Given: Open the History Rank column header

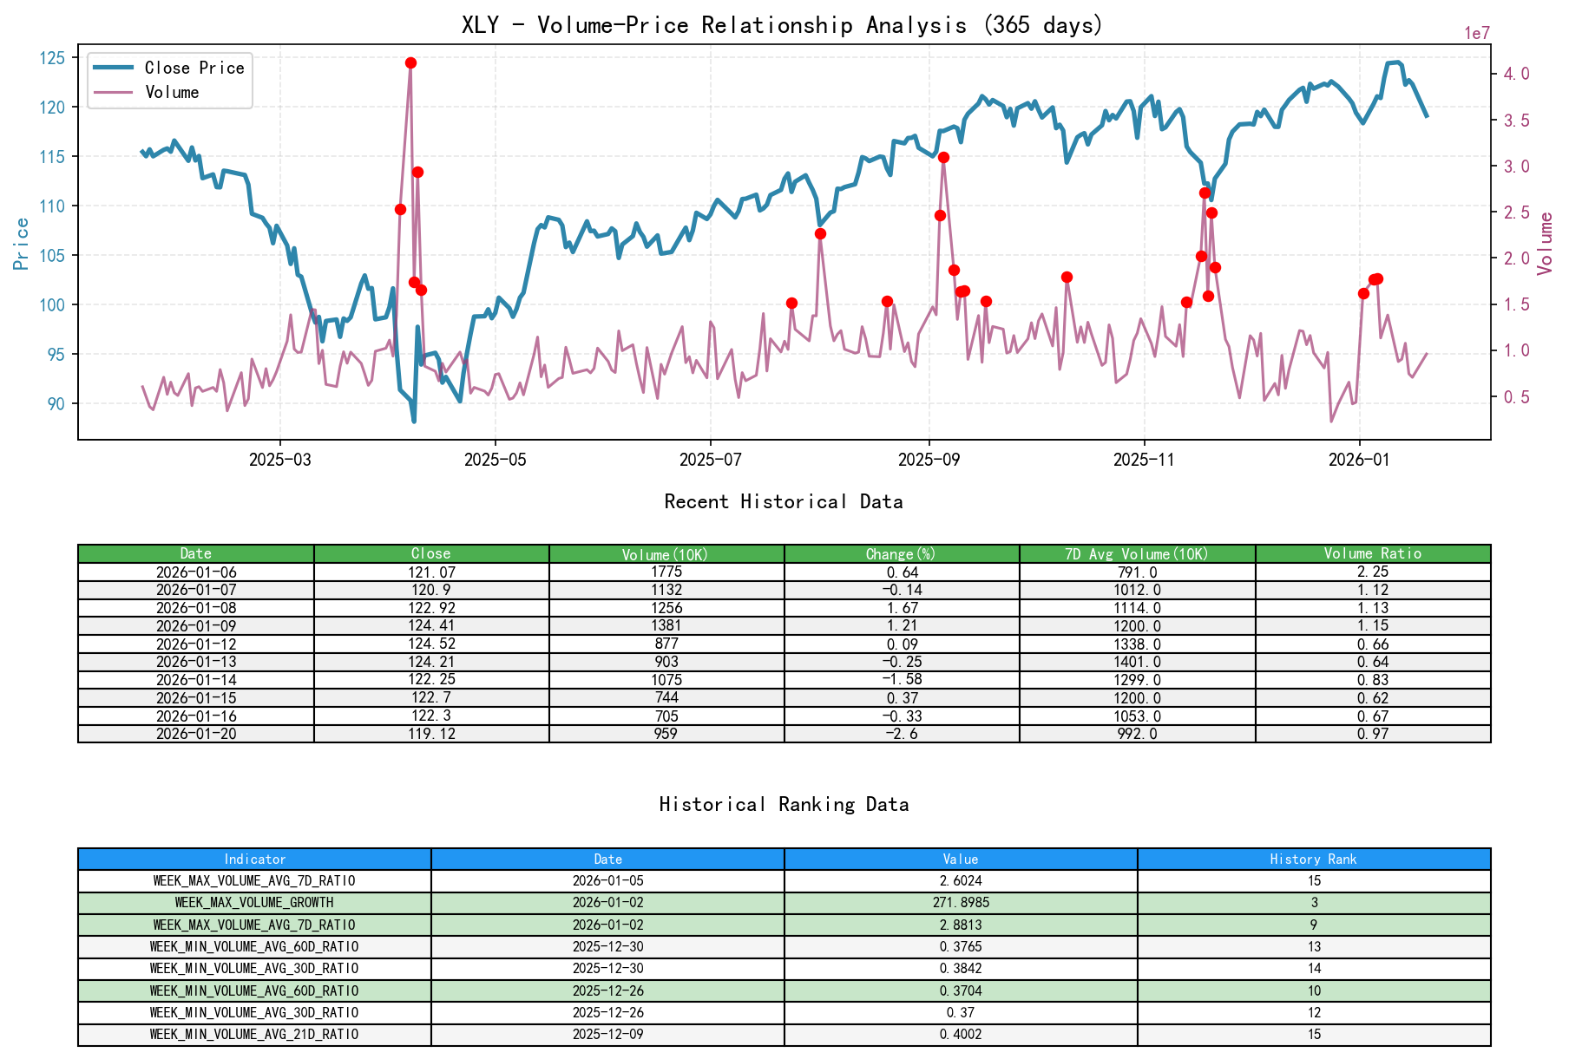Looking at the screenshot, I should tap(1314, 859).
